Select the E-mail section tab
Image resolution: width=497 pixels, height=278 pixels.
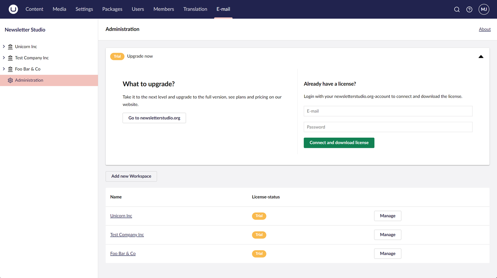[223, 9]
